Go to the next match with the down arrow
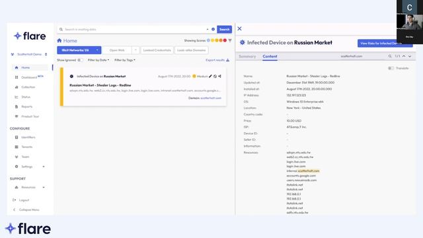Image resolution: width=423 pixels, height=238 pixels. 410,56
